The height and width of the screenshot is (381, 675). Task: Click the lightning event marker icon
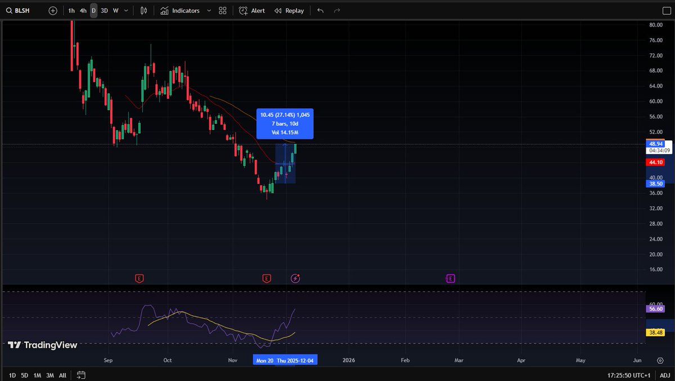click(x=295, y=278)
